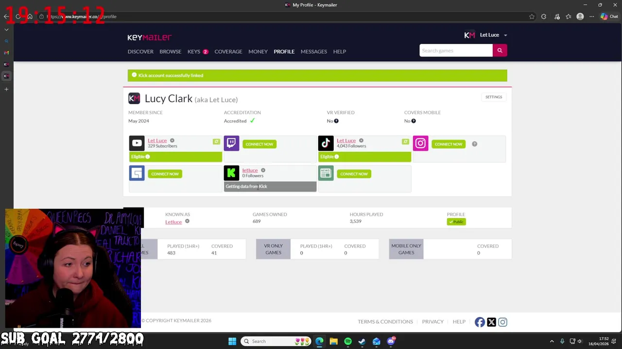Click info icon beside TikTok Let Luce
Image resolution: width=622 pixels, height=349 pixels.
pyautogui.click(x=361, y=141)
